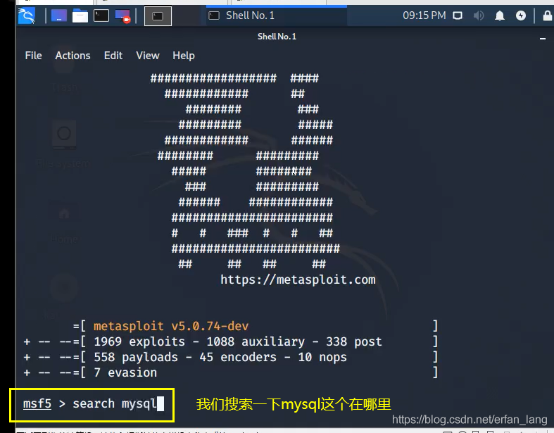The height and width of the screenshot is (433, 554).
Task: Open the Help menu
Action: (x=184, y=56)
